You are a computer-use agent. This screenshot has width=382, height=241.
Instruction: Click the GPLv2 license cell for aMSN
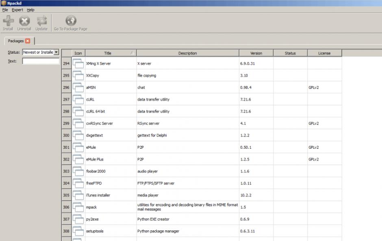click(325, 87)
